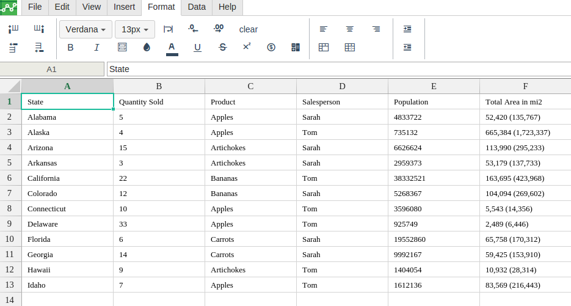
Task: Click the decrease decimal places icon
Action: coord(193,29)
